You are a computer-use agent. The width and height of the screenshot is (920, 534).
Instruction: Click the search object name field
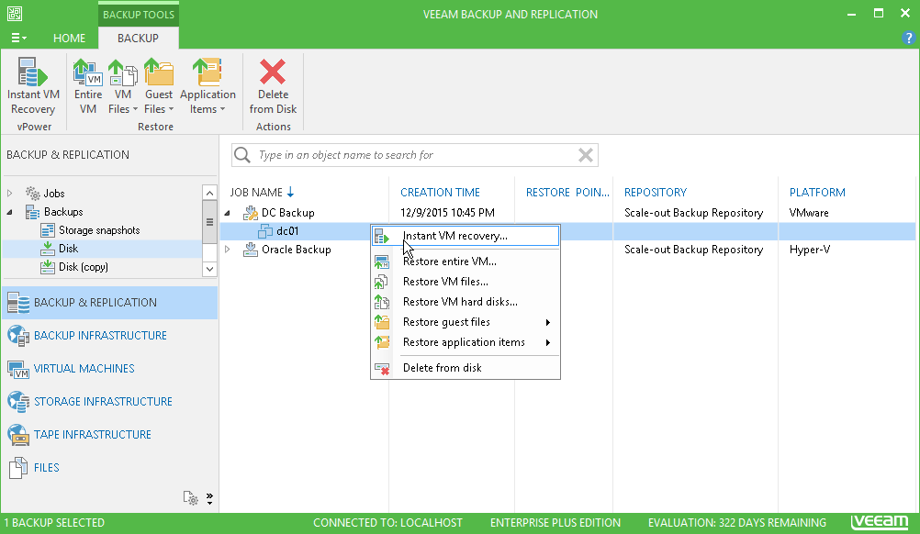pos(413,155)
